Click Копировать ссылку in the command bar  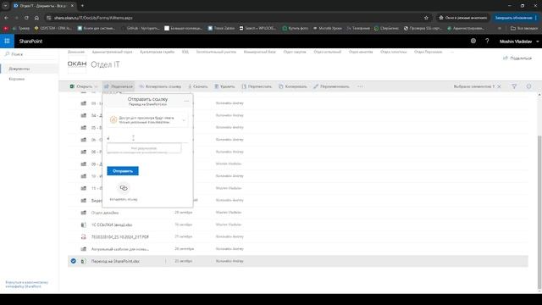click(x=160, y=86)
